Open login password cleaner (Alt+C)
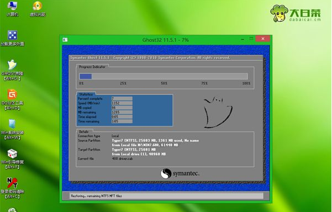Viewport: 332px width, 212px height. pyautogui.click(x=12, y=188)
